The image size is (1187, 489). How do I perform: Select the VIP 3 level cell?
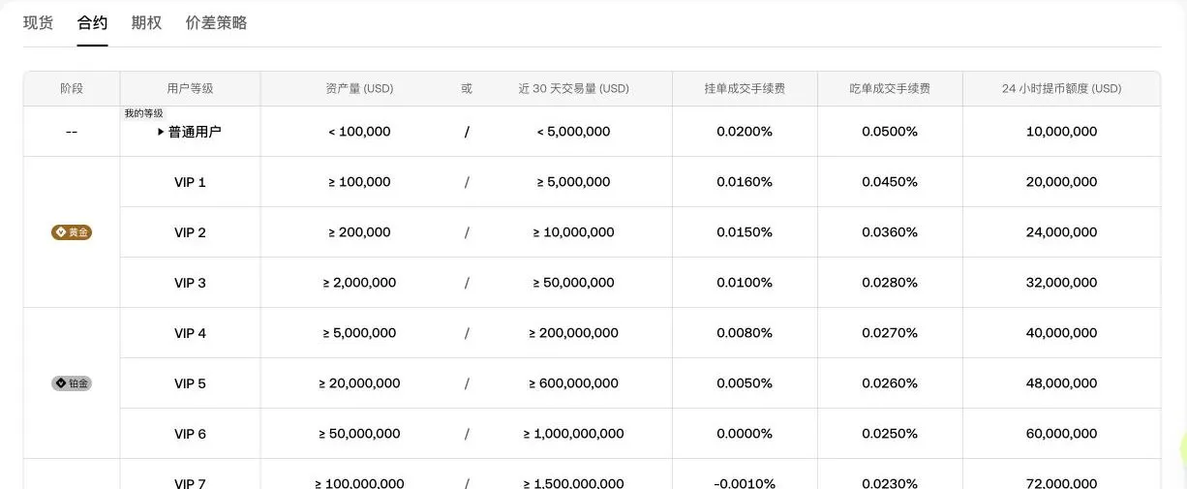click(x=190, y=283)
